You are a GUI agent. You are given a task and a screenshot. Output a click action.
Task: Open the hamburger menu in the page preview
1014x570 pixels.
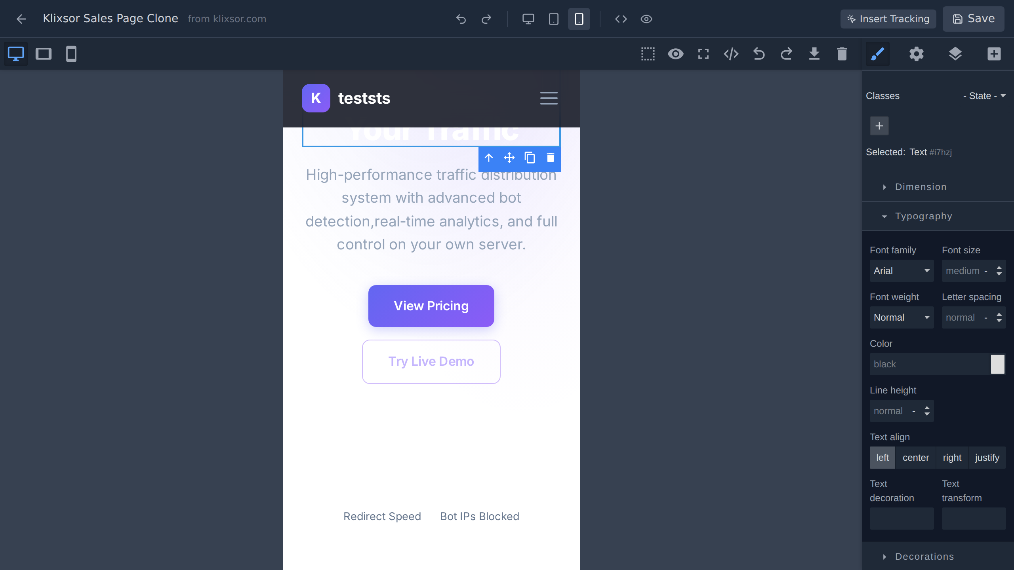tap(549, 98)
